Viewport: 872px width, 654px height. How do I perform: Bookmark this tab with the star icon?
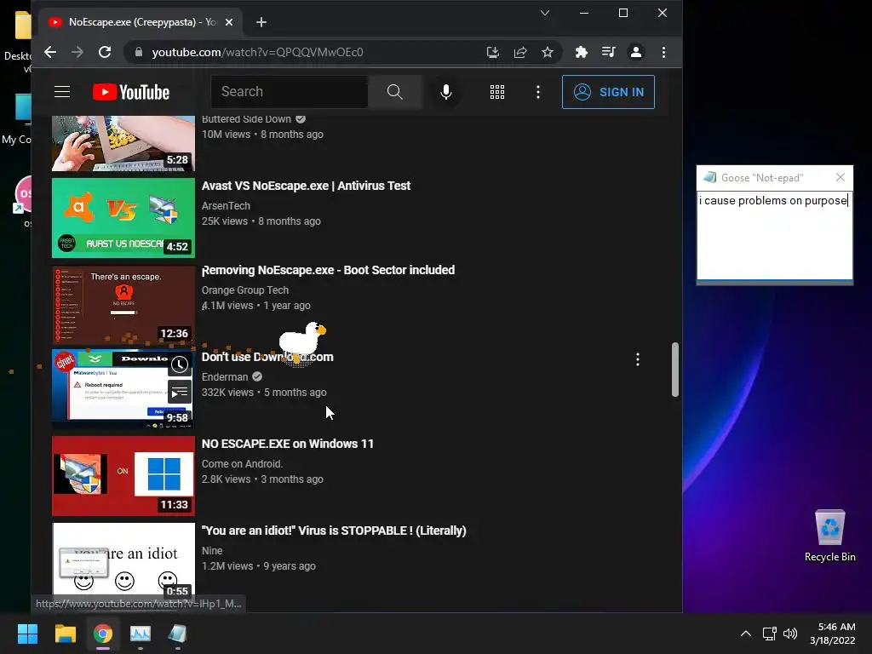point(548,52)
